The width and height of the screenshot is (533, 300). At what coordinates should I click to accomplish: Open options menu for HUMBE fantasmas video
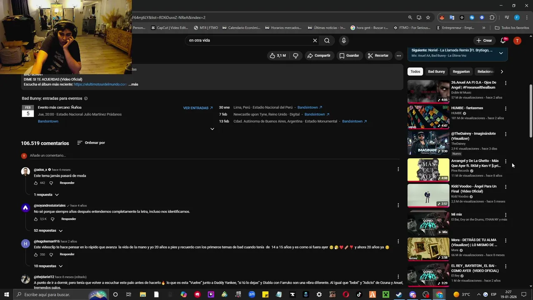click(x=506, y=108)
